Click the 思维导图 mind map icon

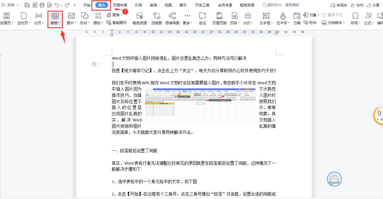172,18
